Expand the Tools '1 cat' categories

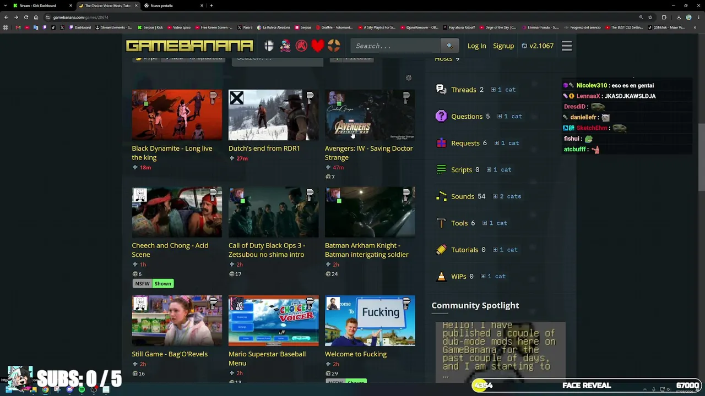click(495, 223)
